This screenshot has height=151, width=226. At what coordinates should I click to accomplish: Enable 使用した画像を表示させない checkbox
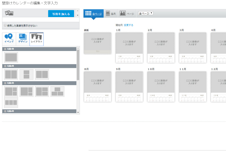[5, 25]
